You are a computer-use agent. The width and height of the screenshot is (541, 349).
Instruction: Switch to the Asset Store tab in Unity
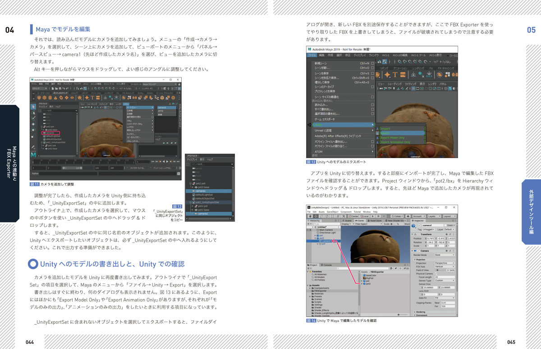pyautogui.click(x=375, y=221)
